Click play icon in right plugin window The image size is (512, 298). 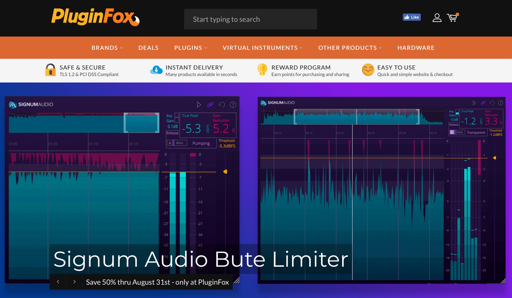[x=474, y=103]
